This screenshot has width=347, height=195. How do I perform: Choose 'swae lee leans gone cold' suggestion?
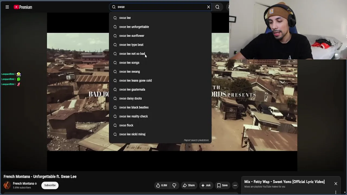click(160, 80)
